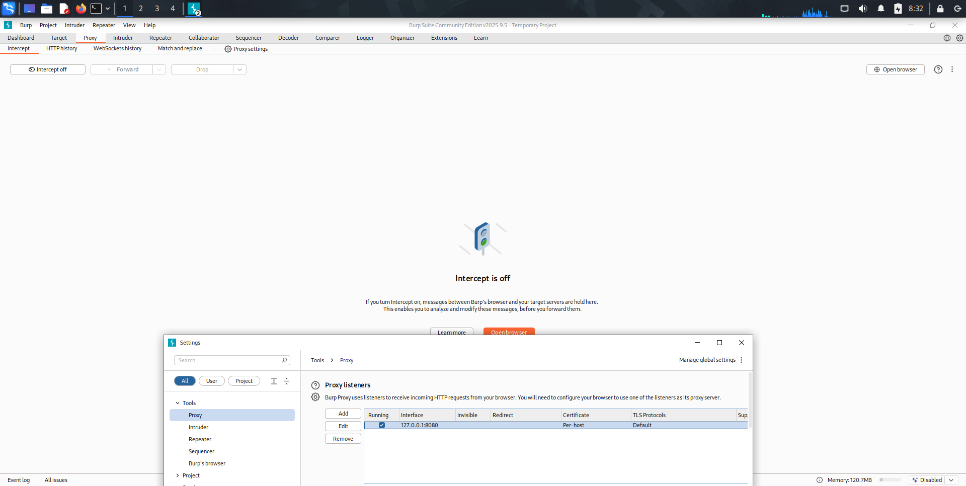
Task: Open the Burp menu
Action: pyautogui.click(x=26, y=25)
